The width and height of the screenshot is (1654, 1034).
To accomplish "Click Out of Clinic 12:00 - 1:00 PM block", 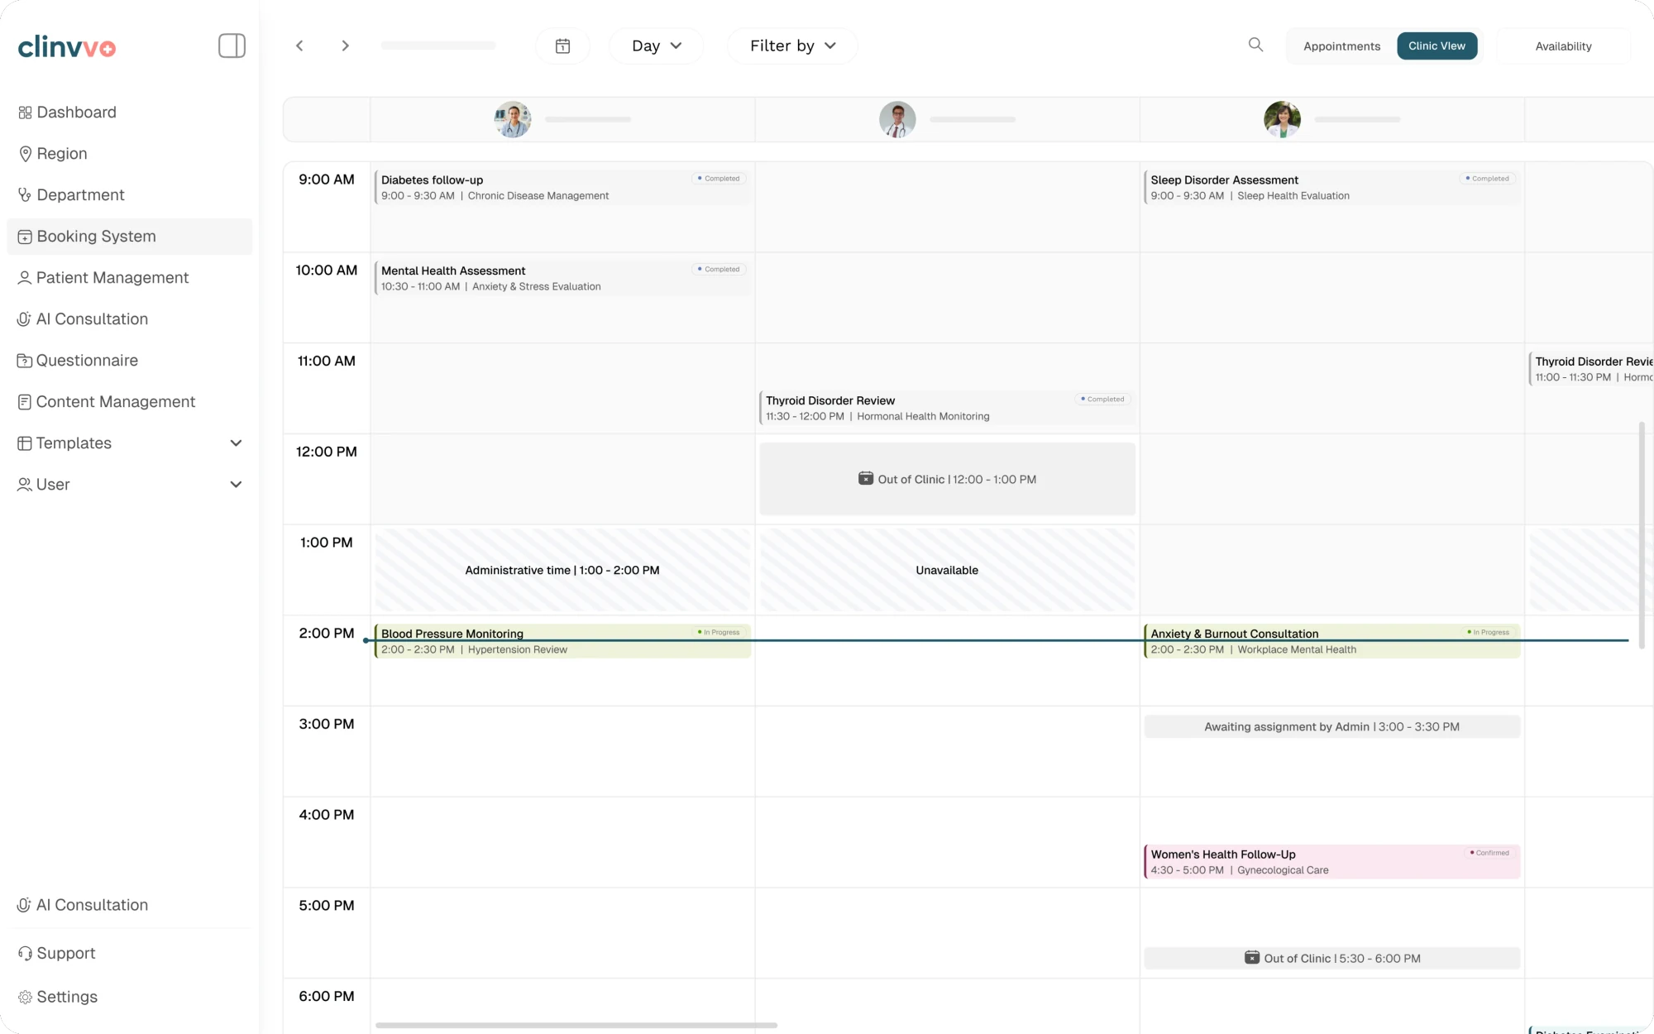I will 947,479.
